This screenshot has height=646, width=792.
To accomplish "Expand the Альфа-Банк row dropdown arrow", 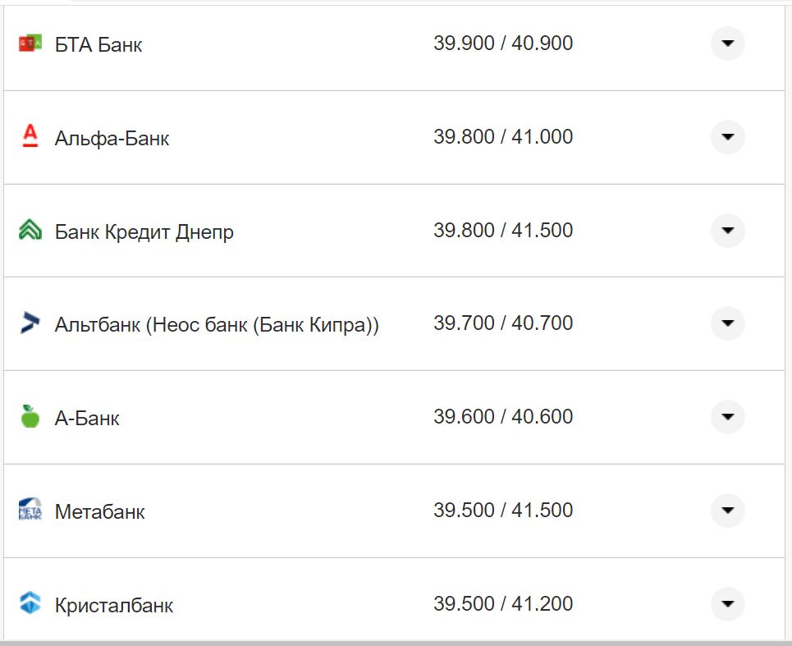I will (727, 136).
